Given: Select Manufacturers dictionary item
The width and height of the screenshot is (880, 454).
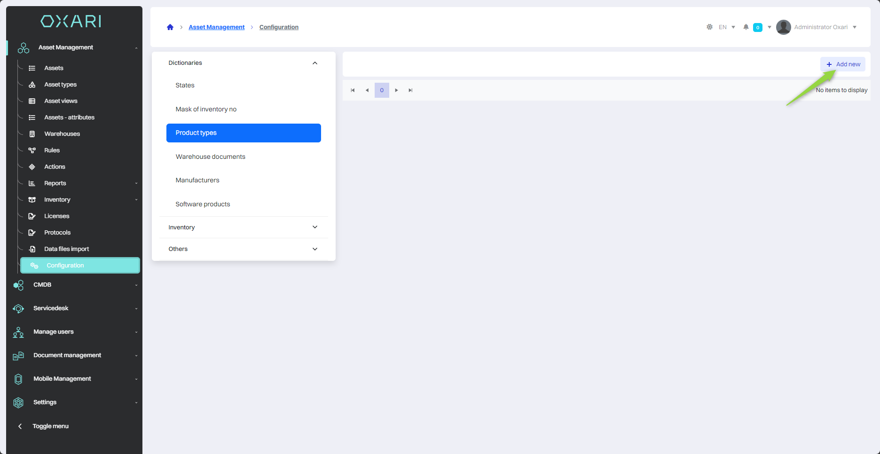Looking at the screenshot, I should pyautogui.click(x=197, y=180).
